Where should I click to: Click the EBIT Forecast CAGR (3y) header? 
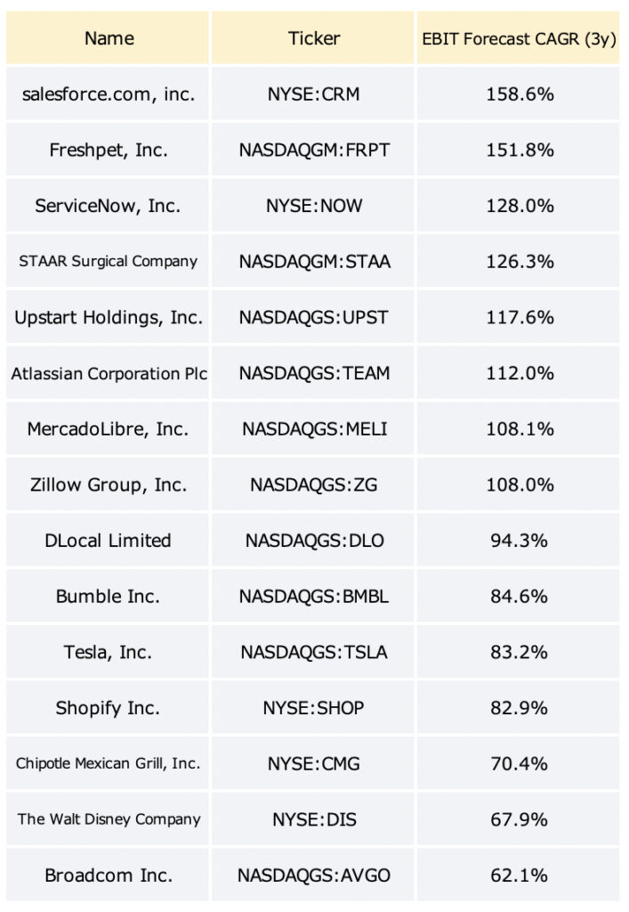519,37
